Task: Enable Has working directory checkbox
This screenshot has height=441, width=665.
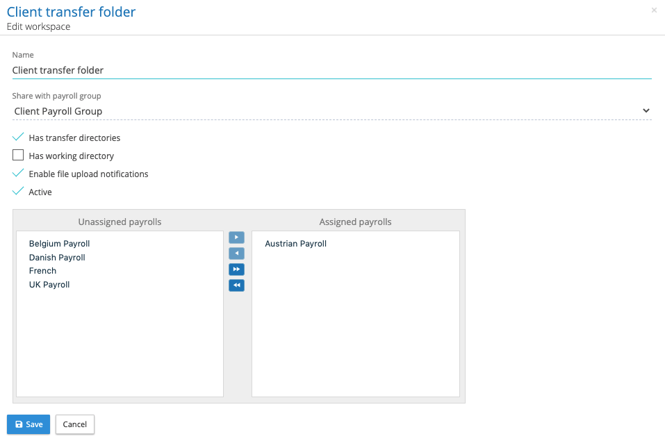Action: [x=18, y=156]
